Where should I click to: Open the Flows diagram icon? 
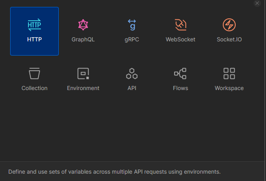point(181,74)
